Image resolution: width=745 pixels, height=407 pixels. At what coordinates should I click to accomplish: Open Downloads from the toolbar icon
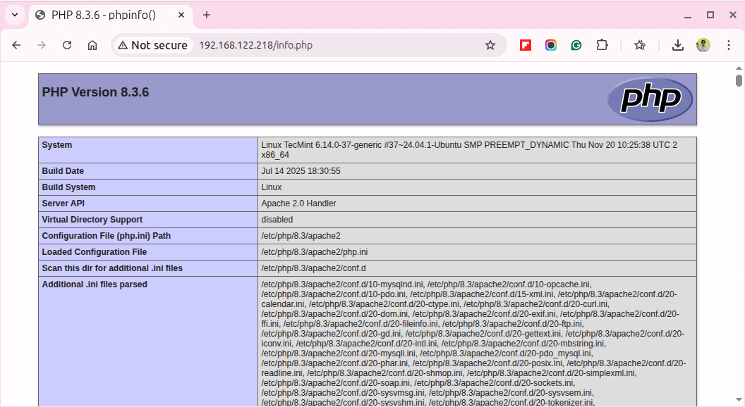(678, 44)
